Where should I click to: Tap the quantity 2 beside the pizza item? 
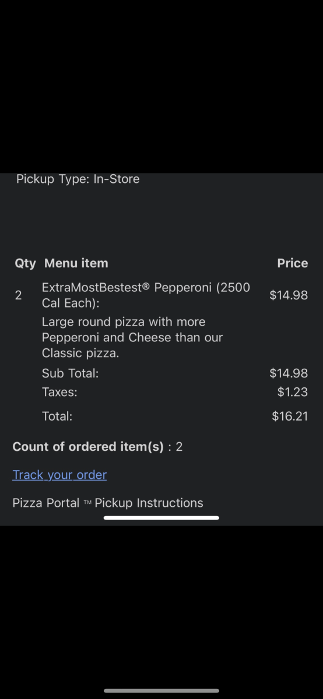[x=18, y=295]
